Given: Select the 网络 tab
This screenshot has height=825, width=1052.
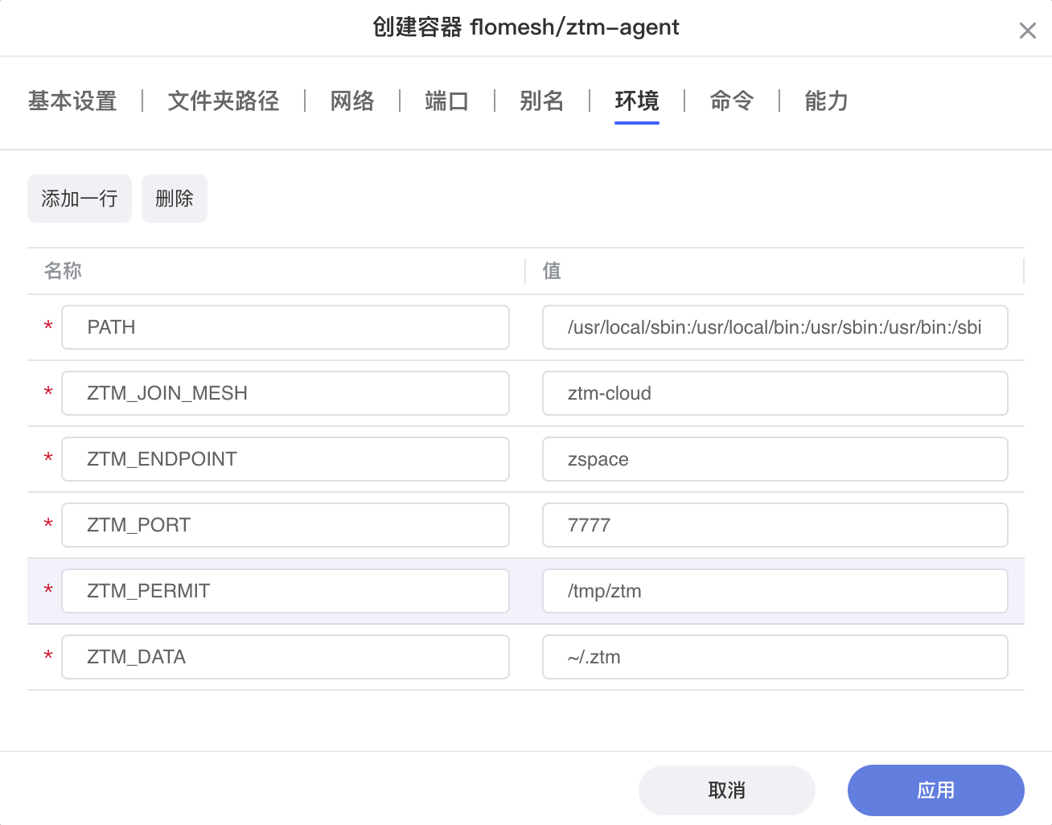Looking at the screenshot, I should tap(351, 102).
